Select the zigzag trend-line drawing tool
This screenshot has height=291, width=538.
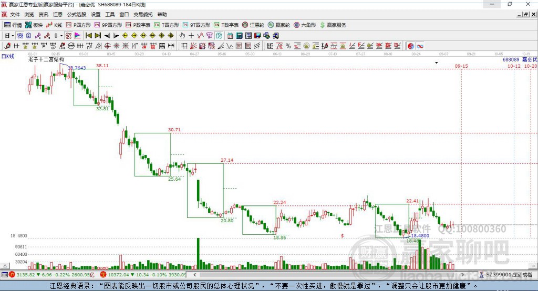pyautogui.click(x=200, y=36)
